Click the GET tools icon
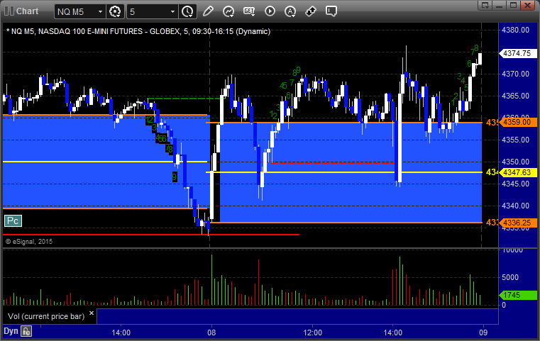Screen dimensions: 540x341 (x=249, y=11)
